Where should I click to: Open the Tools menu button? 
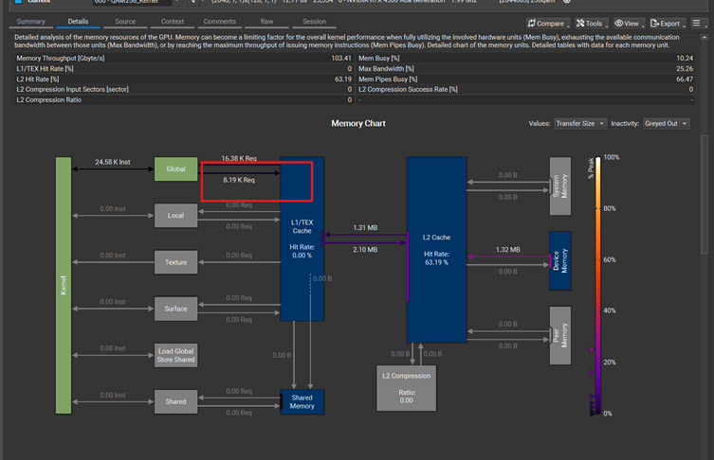point(592,23)
